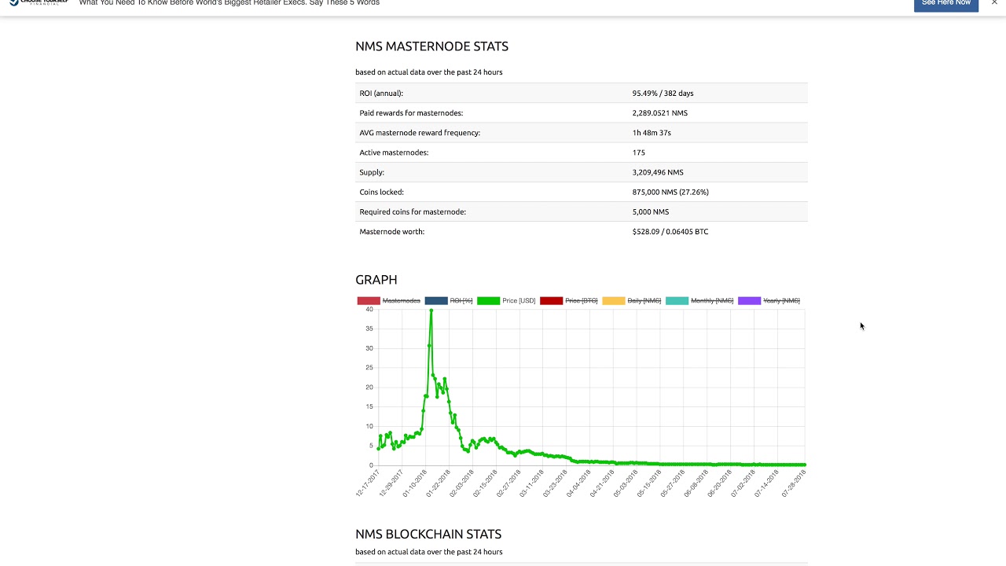
Task: Show the Price [BTC] legend series
Action: pyautogui.click(x=569, y=300)
